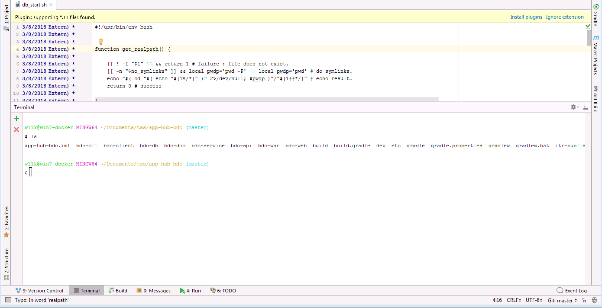Click the yellow lightbulb intention icon
Screen dimensions: 602x308
100,42
